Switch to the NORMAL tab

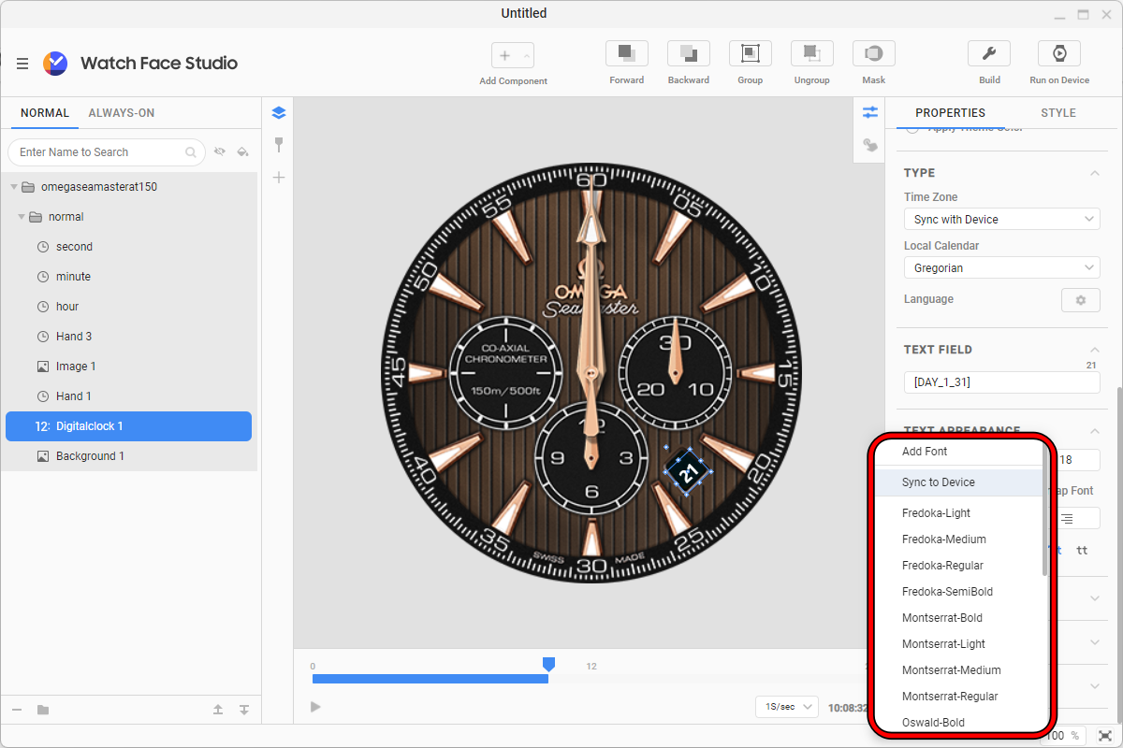[45, 113]
